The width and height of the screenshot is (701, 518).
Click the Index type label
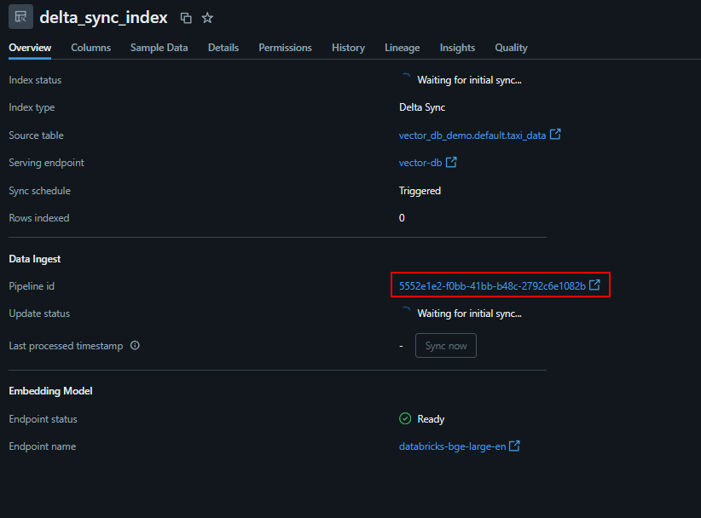click(32, 107)
